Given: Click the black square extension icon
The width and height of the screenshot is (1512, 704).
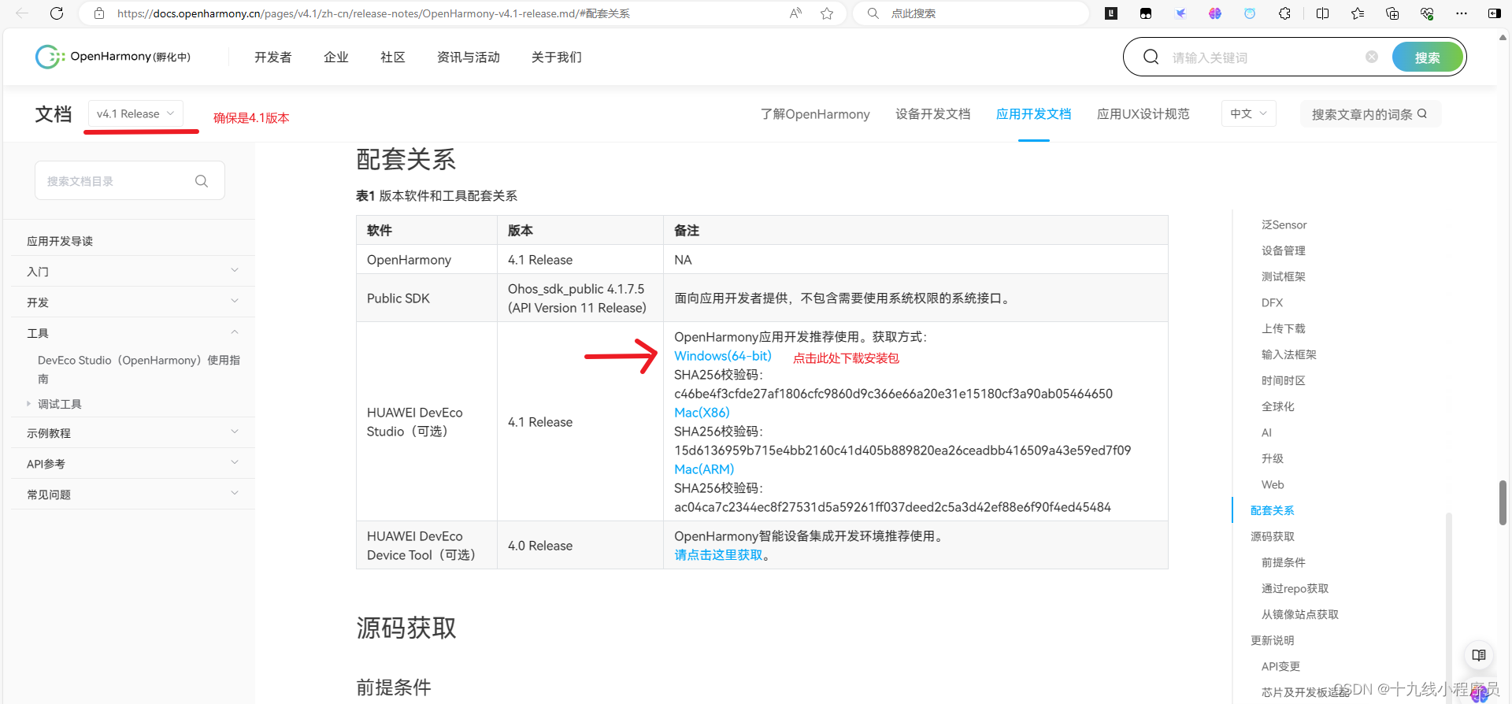Looking at the screenshot, I should (x=1111, y=13).
